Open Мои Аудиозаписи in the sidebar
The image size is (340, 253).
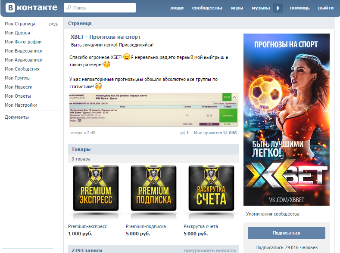pos(23,60)
